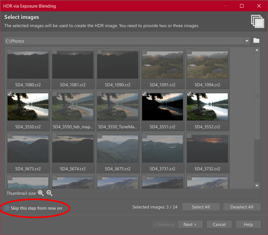
Task: Click the browse folder icon
Action: pyautogui.click(x=256, y=41)
